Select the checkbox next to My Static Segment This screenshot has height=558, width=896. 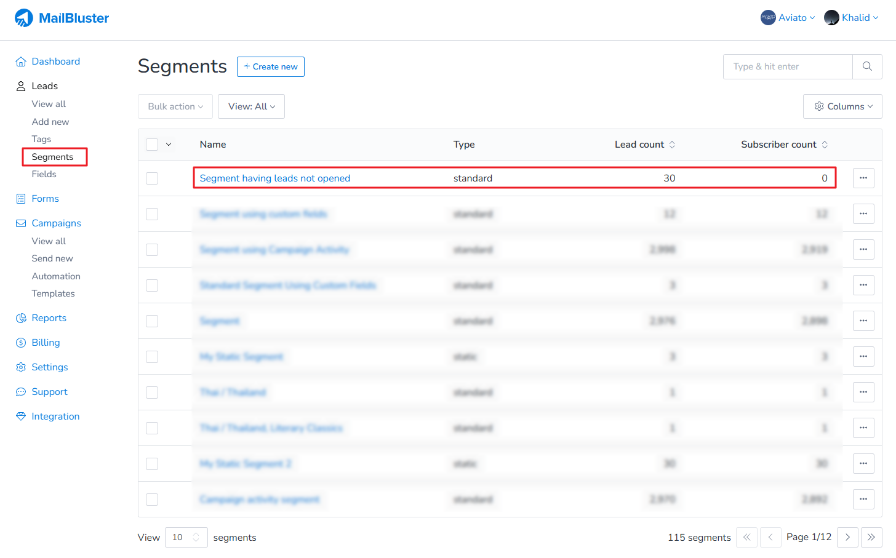(152, 356)
